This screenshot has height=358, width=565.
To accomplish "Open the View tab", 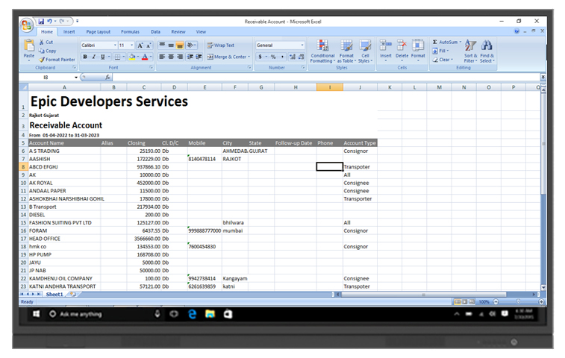I will coord(201,31).
